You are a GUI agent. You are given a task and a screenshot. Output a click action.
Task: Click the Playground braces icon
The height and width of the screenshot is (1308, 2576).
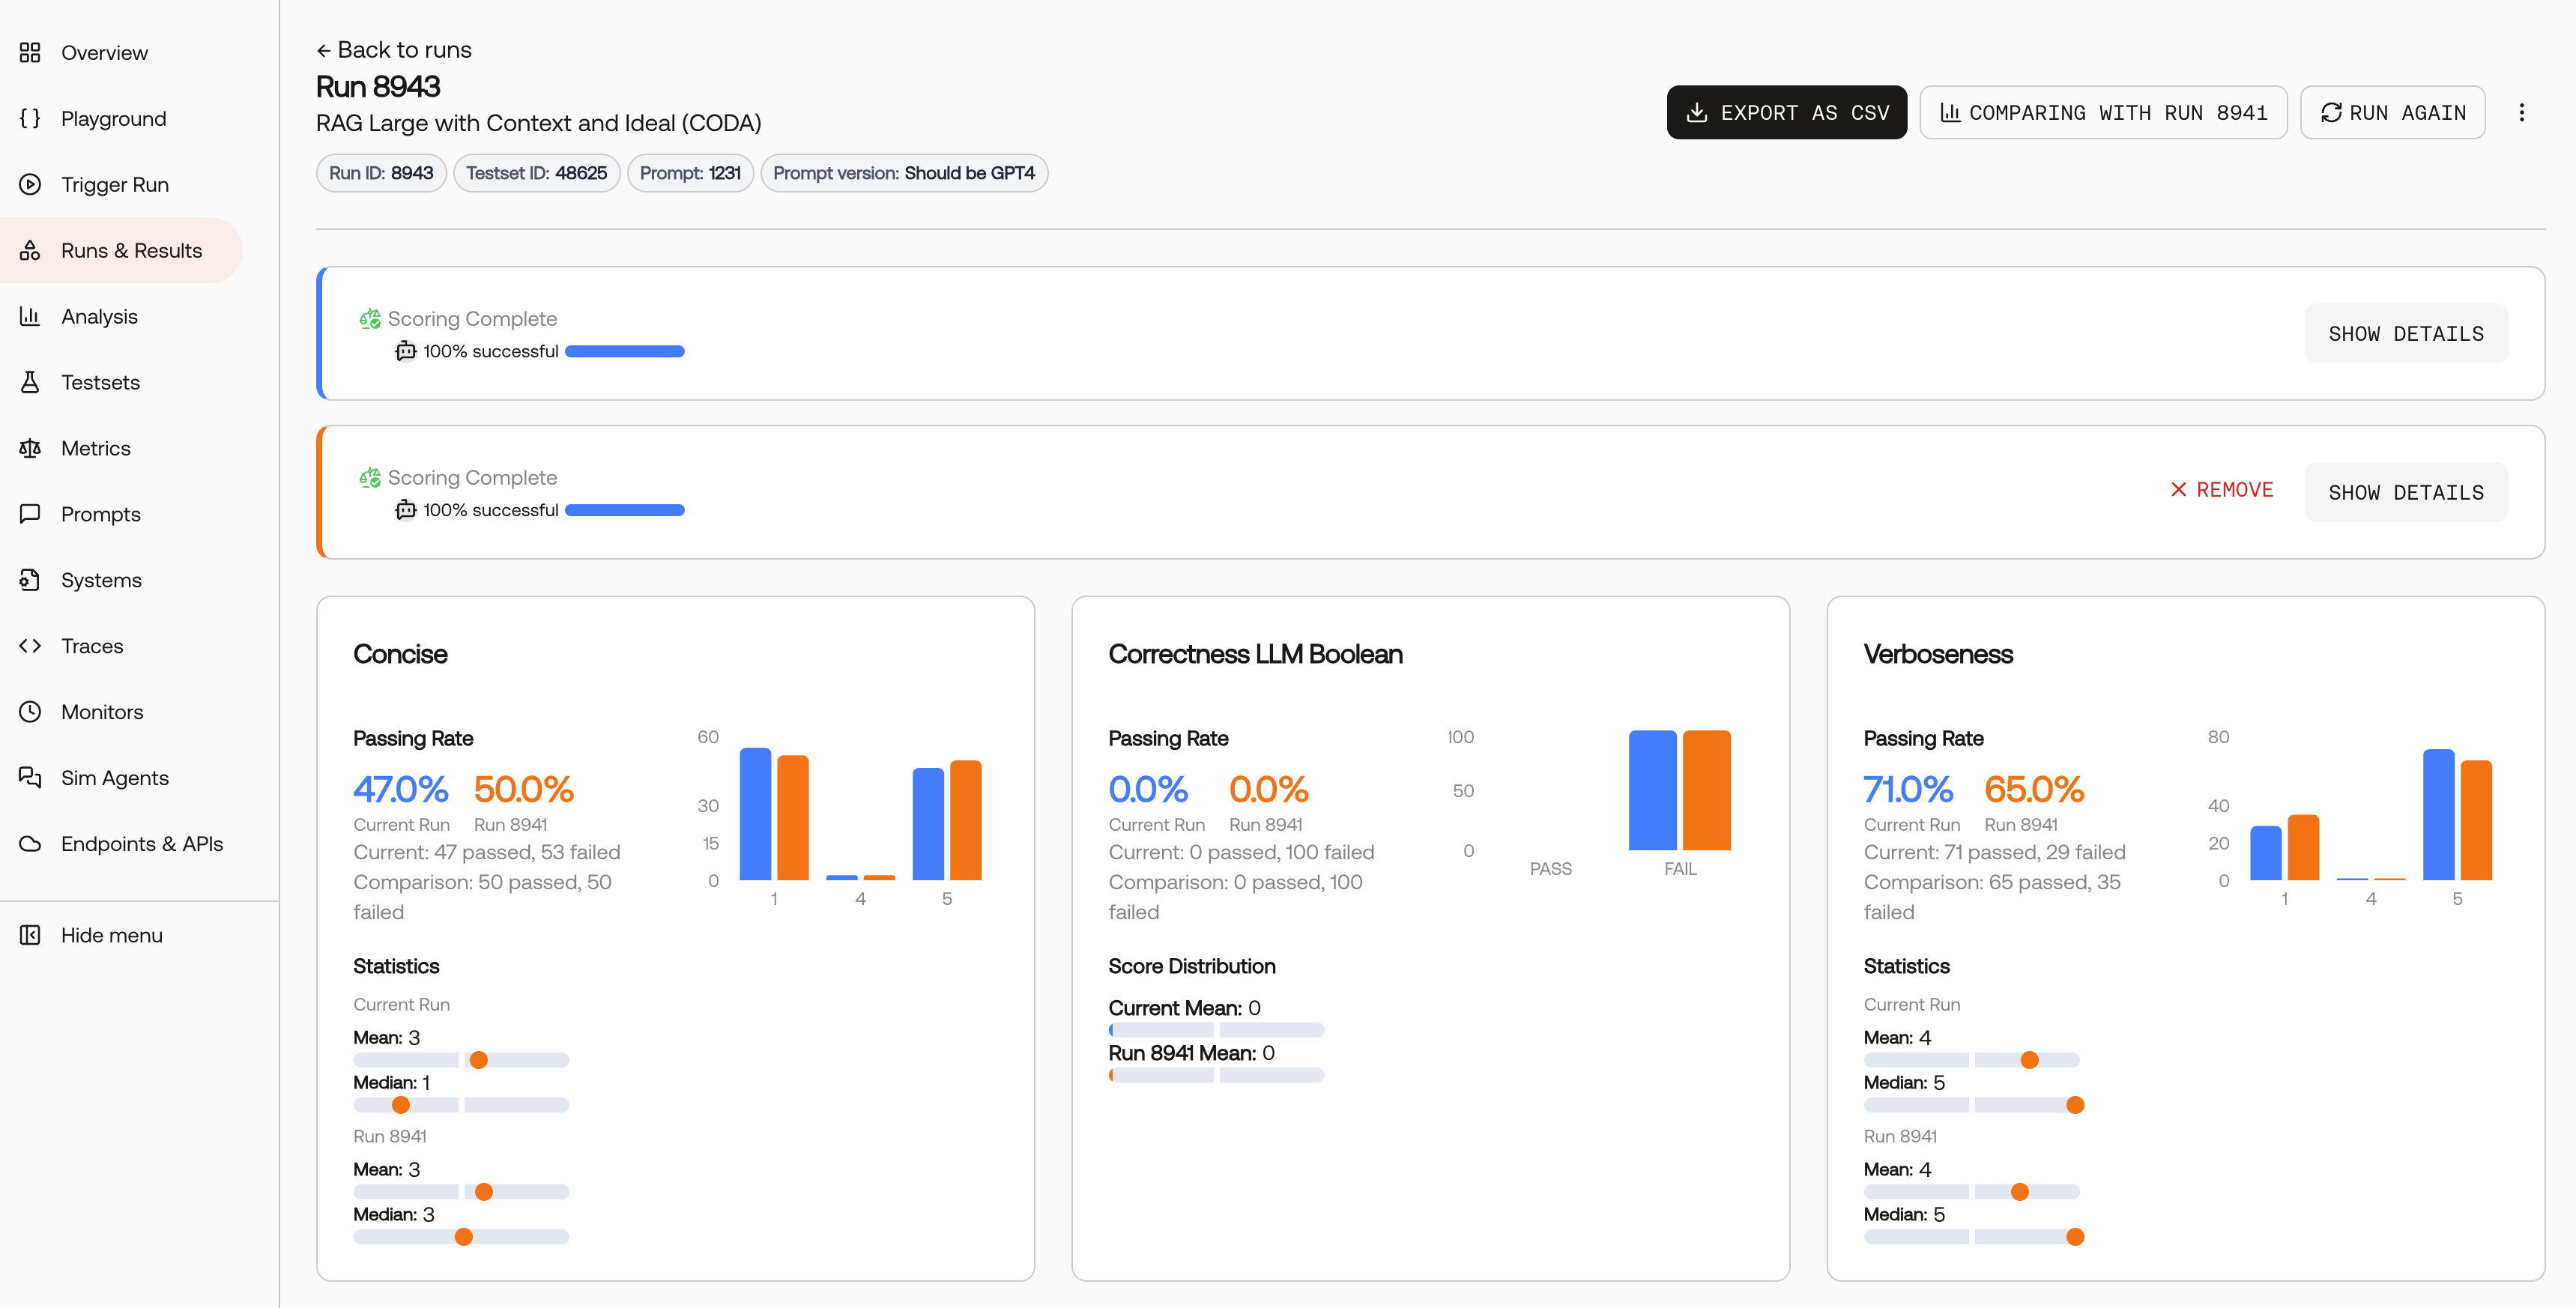click(x=30, y=118)
